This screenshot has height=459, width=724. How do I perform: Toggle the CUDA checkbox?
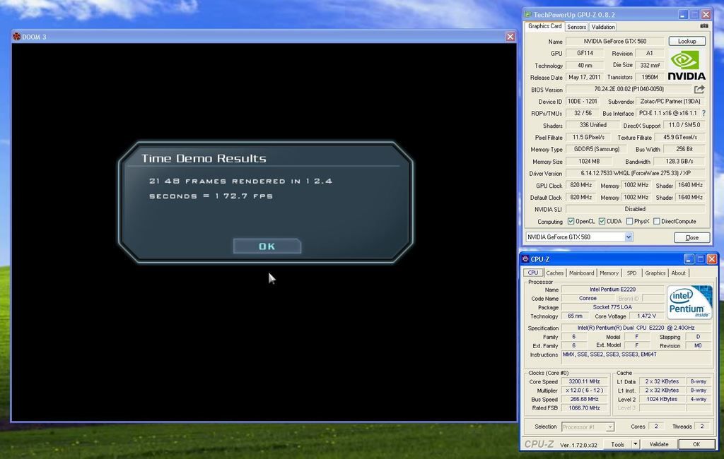pos(602,222)
